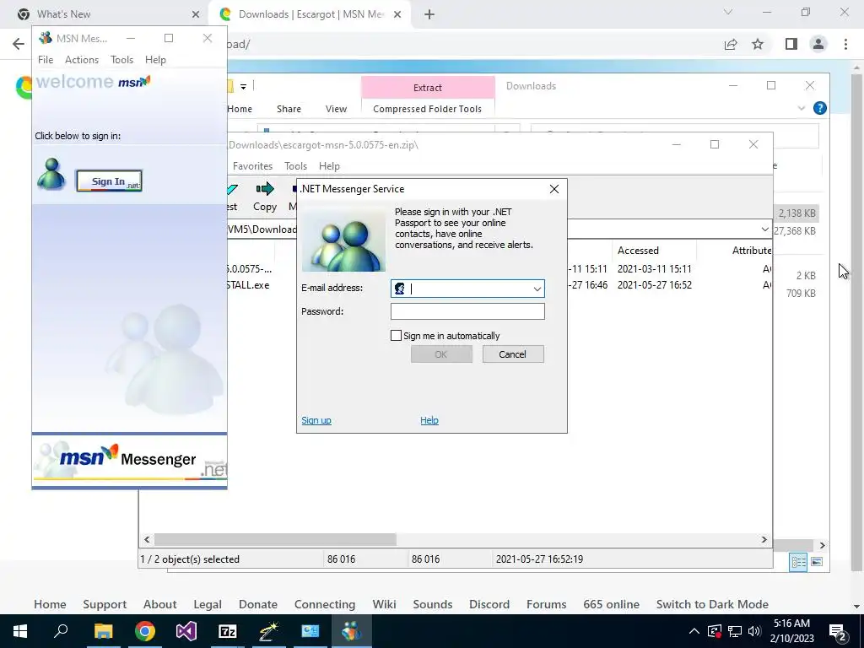This screenshot has width=864, height=648.
Task: Open the Forums footer link
Action: click(x=546, y=604)
